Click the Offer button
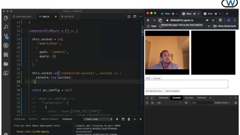Image resolution: width=240 pixels, height=135 pixels. pyautogui.click(x=148, y=78)
